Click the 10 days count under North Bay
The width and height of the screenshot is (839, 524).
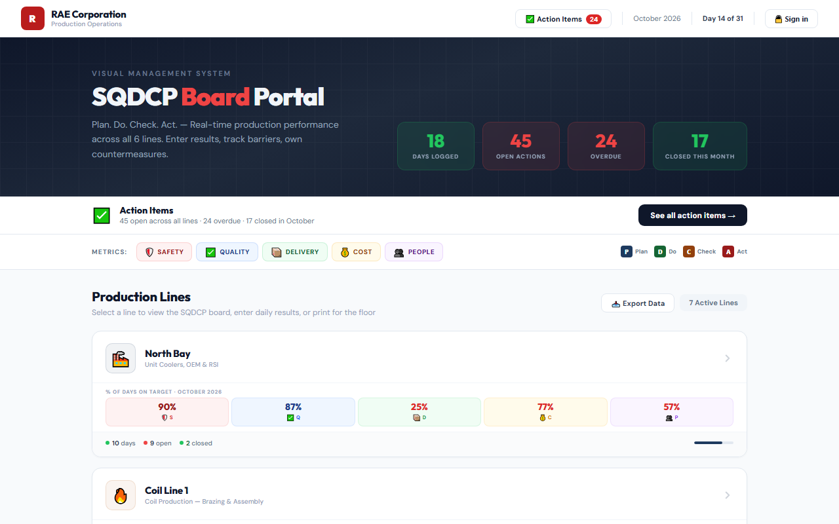click(121, 443)
